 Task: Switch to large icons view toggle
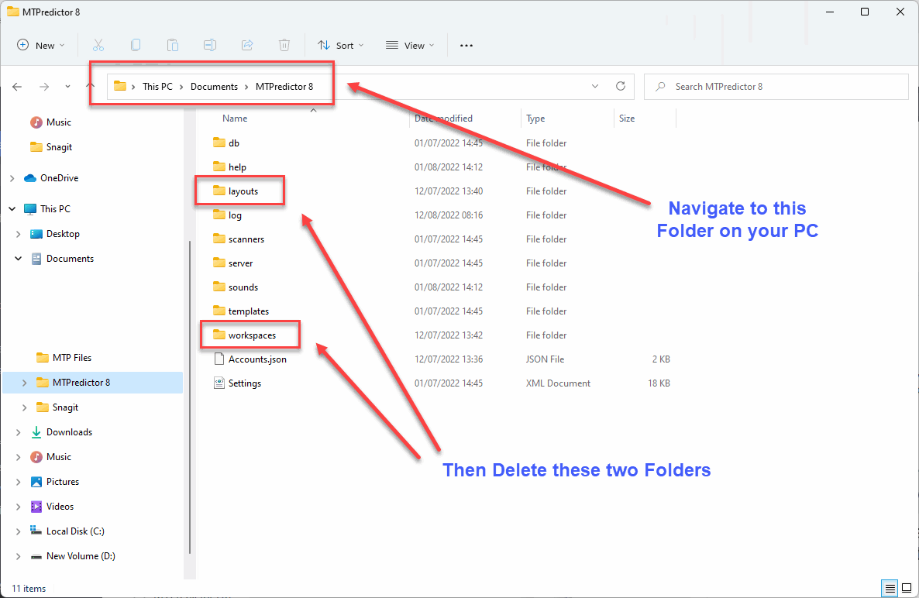pos(905,588)
